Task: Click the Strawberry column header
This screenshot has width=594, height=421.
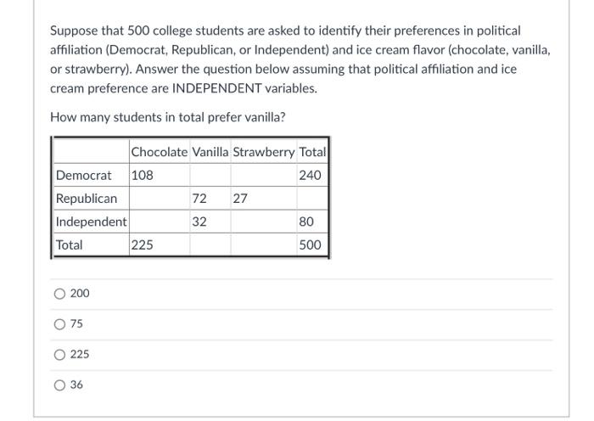Action: [x=264, y=152]
